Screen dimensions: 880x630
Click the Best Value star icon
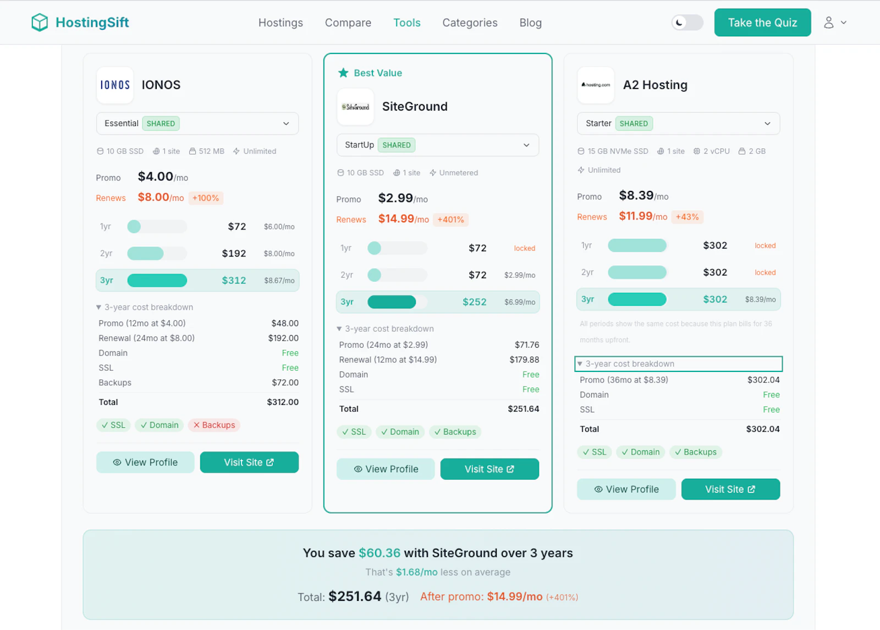pos(343,73)
